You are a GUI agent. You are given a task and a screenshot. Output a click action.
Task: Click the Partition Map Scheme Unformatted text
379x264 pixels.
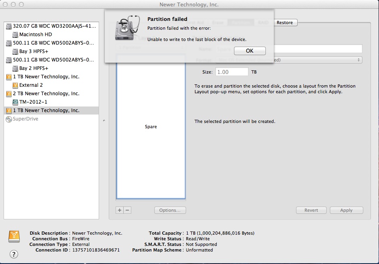tap(199, 250)
